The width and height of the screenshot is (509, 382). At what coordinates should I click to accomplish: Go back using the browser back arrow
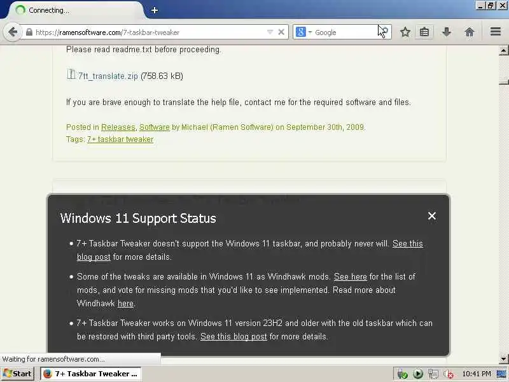point(13,32)
